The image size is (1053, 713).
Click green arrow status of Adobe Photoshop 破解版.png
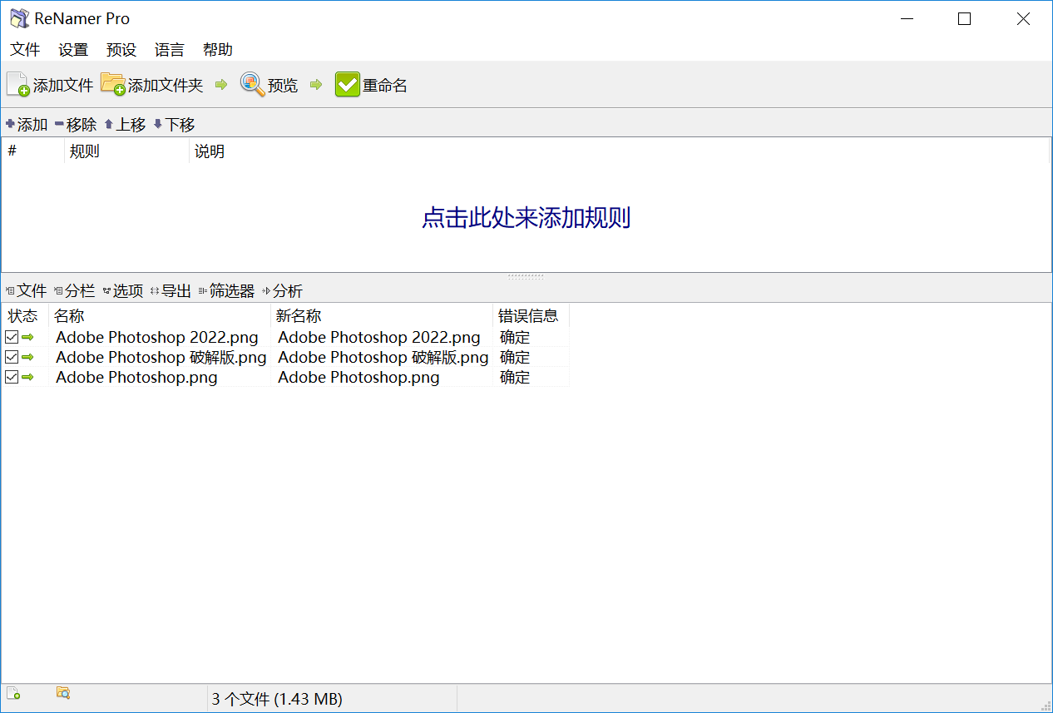[x=27, y=357]
